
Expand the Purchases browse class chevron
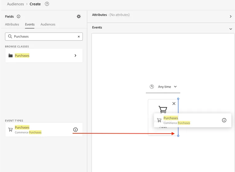(75, 56)
